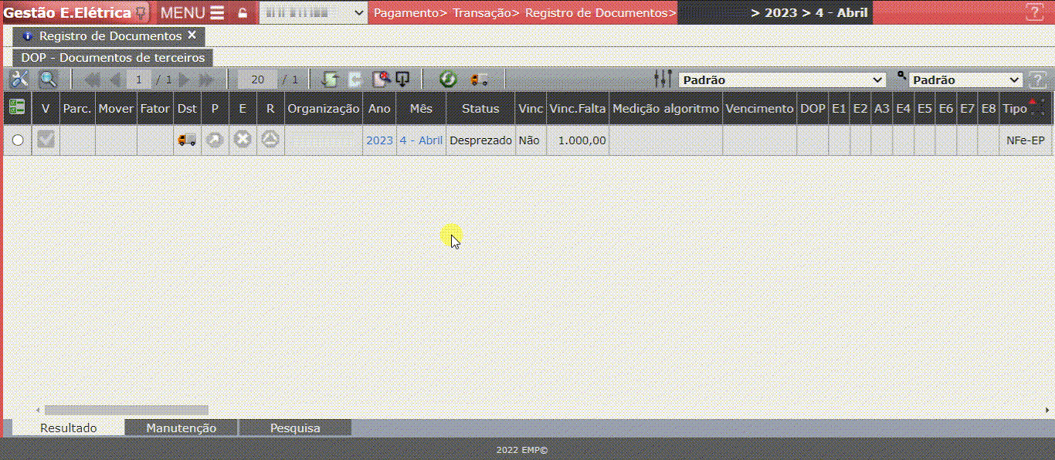Switch to the Manutenção tab

pos(181,428)
